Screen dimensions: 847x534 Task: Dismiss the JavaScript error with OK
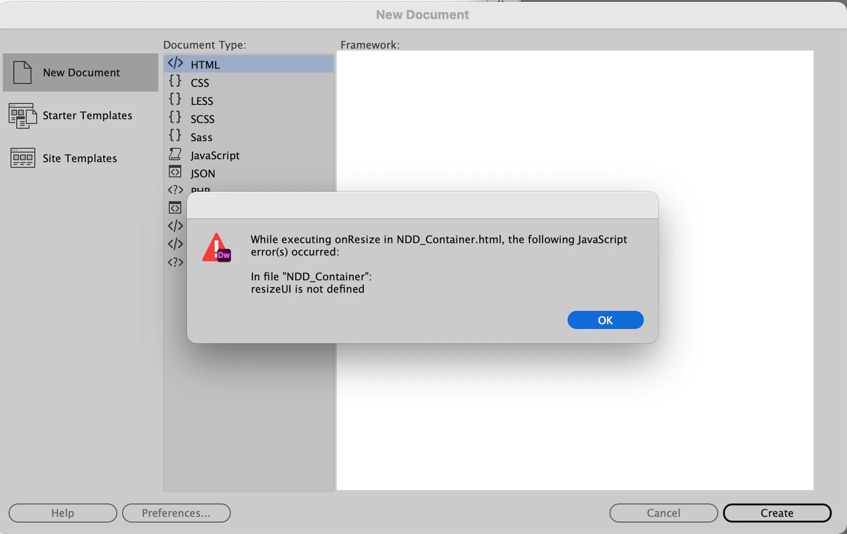click(x=605, y=320)
